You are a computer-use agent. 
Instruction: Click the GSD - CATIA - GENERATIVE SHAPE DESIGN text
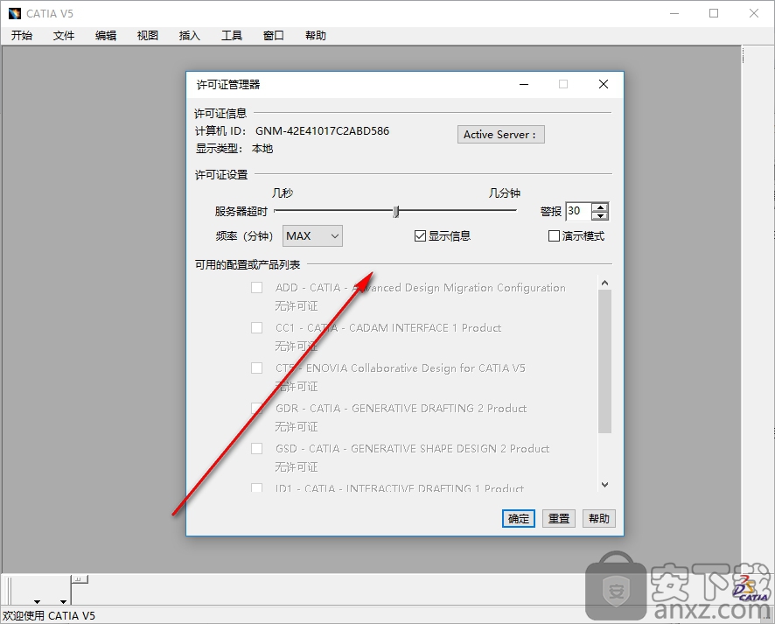pyautogui.click(x=413, y=448)
